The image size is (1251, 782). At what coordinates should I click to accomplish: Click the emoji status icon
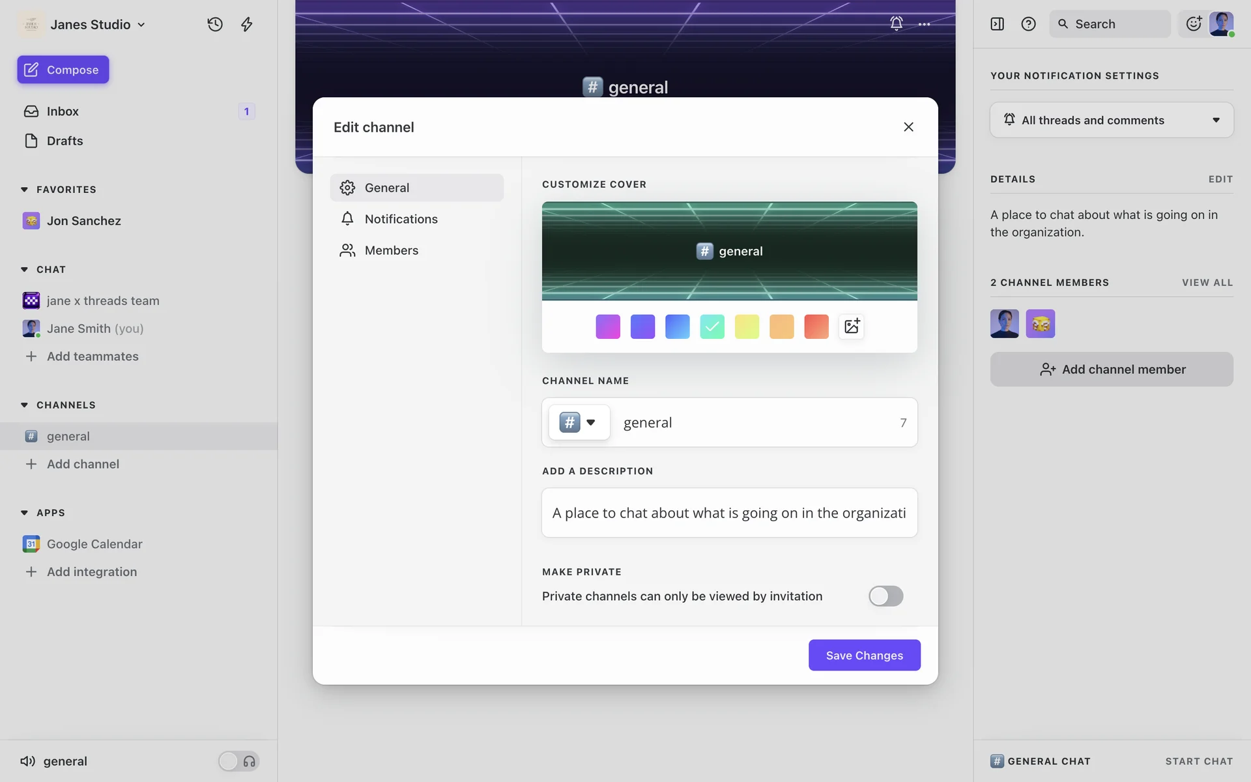pos(1193,24)
